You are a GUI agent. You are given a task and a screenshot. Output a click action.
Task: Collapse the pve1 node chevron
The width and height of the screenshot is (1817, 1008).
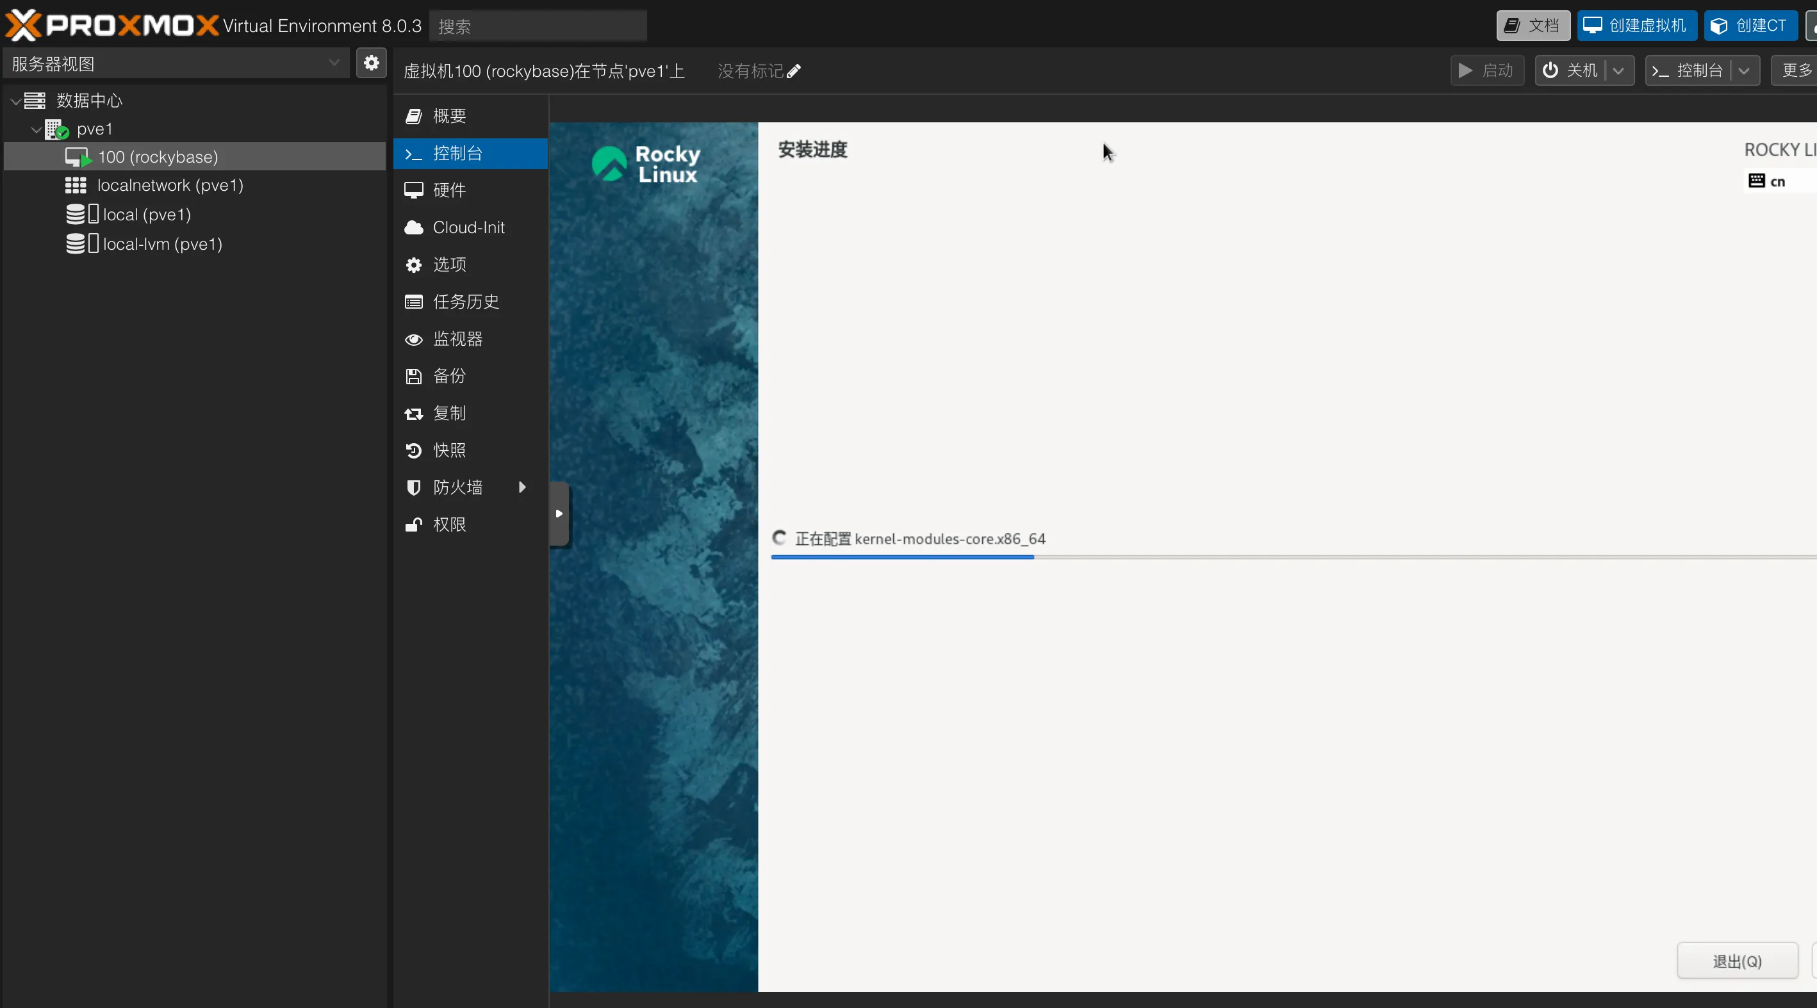coord(36,130)
